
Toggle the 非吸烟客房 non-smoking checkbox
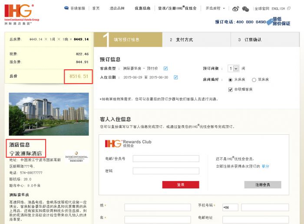click(230, 90)
